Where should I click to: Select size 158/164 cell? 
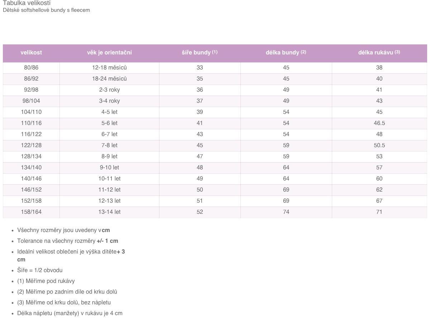(31, 212)
